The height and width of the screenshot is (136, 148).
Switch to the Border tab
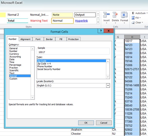pyautogui.click(x=49, y=39)
